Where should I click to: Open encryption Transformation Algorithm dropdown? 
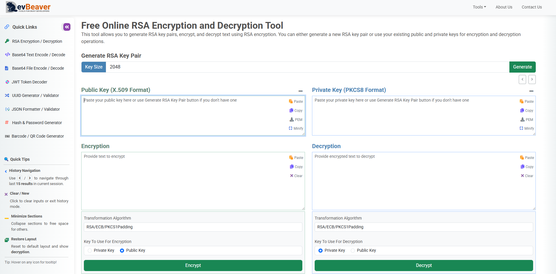[x=193, y=227]
